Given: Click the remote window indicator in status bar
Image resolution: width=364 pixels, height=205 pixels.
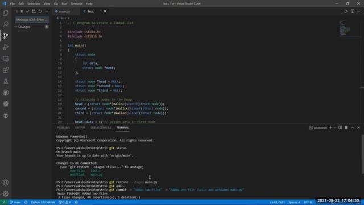Looking at the screenshot, I should (x=4, y=202).
